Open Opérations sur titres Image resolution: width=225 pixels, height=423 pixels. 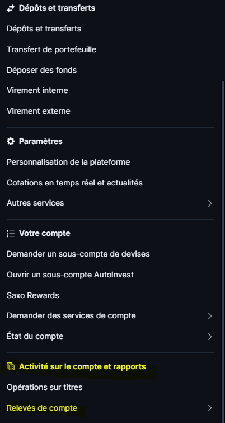[44, 388]
